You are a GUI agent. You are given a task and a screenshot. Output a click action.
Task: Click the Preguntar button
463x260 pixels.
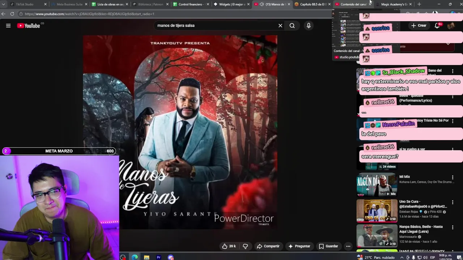pyautogui.click(x=299, y=246)
